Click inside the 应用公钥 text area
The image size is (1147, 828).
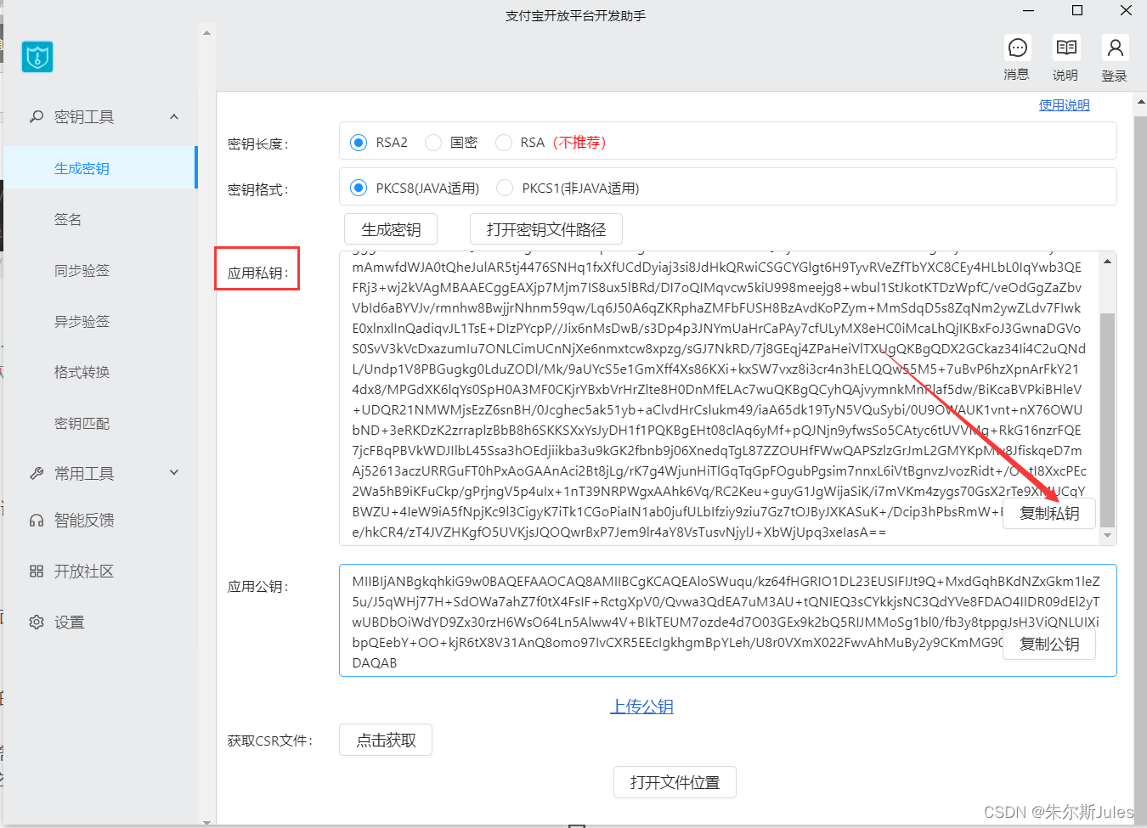tap(727, 620)
